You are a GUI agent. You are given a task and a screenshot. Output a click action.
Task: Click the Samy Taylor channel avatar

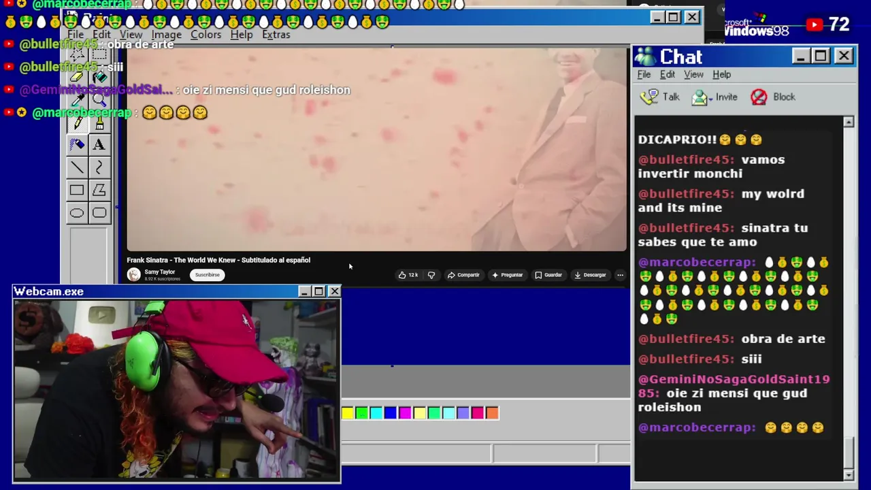coord(133,274)
